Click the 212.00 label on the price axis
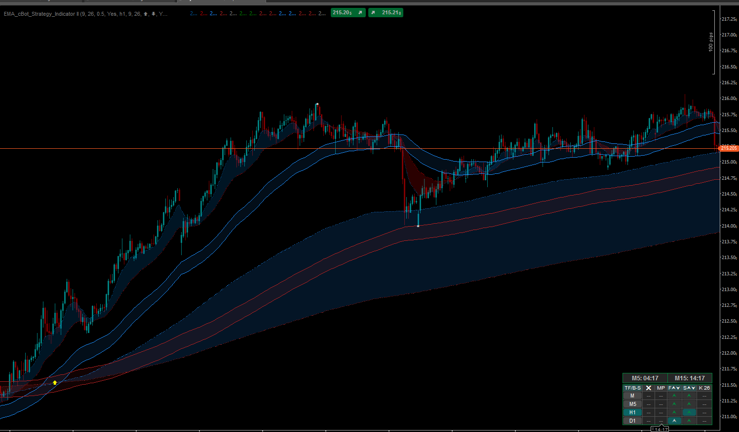 (729, 353)
